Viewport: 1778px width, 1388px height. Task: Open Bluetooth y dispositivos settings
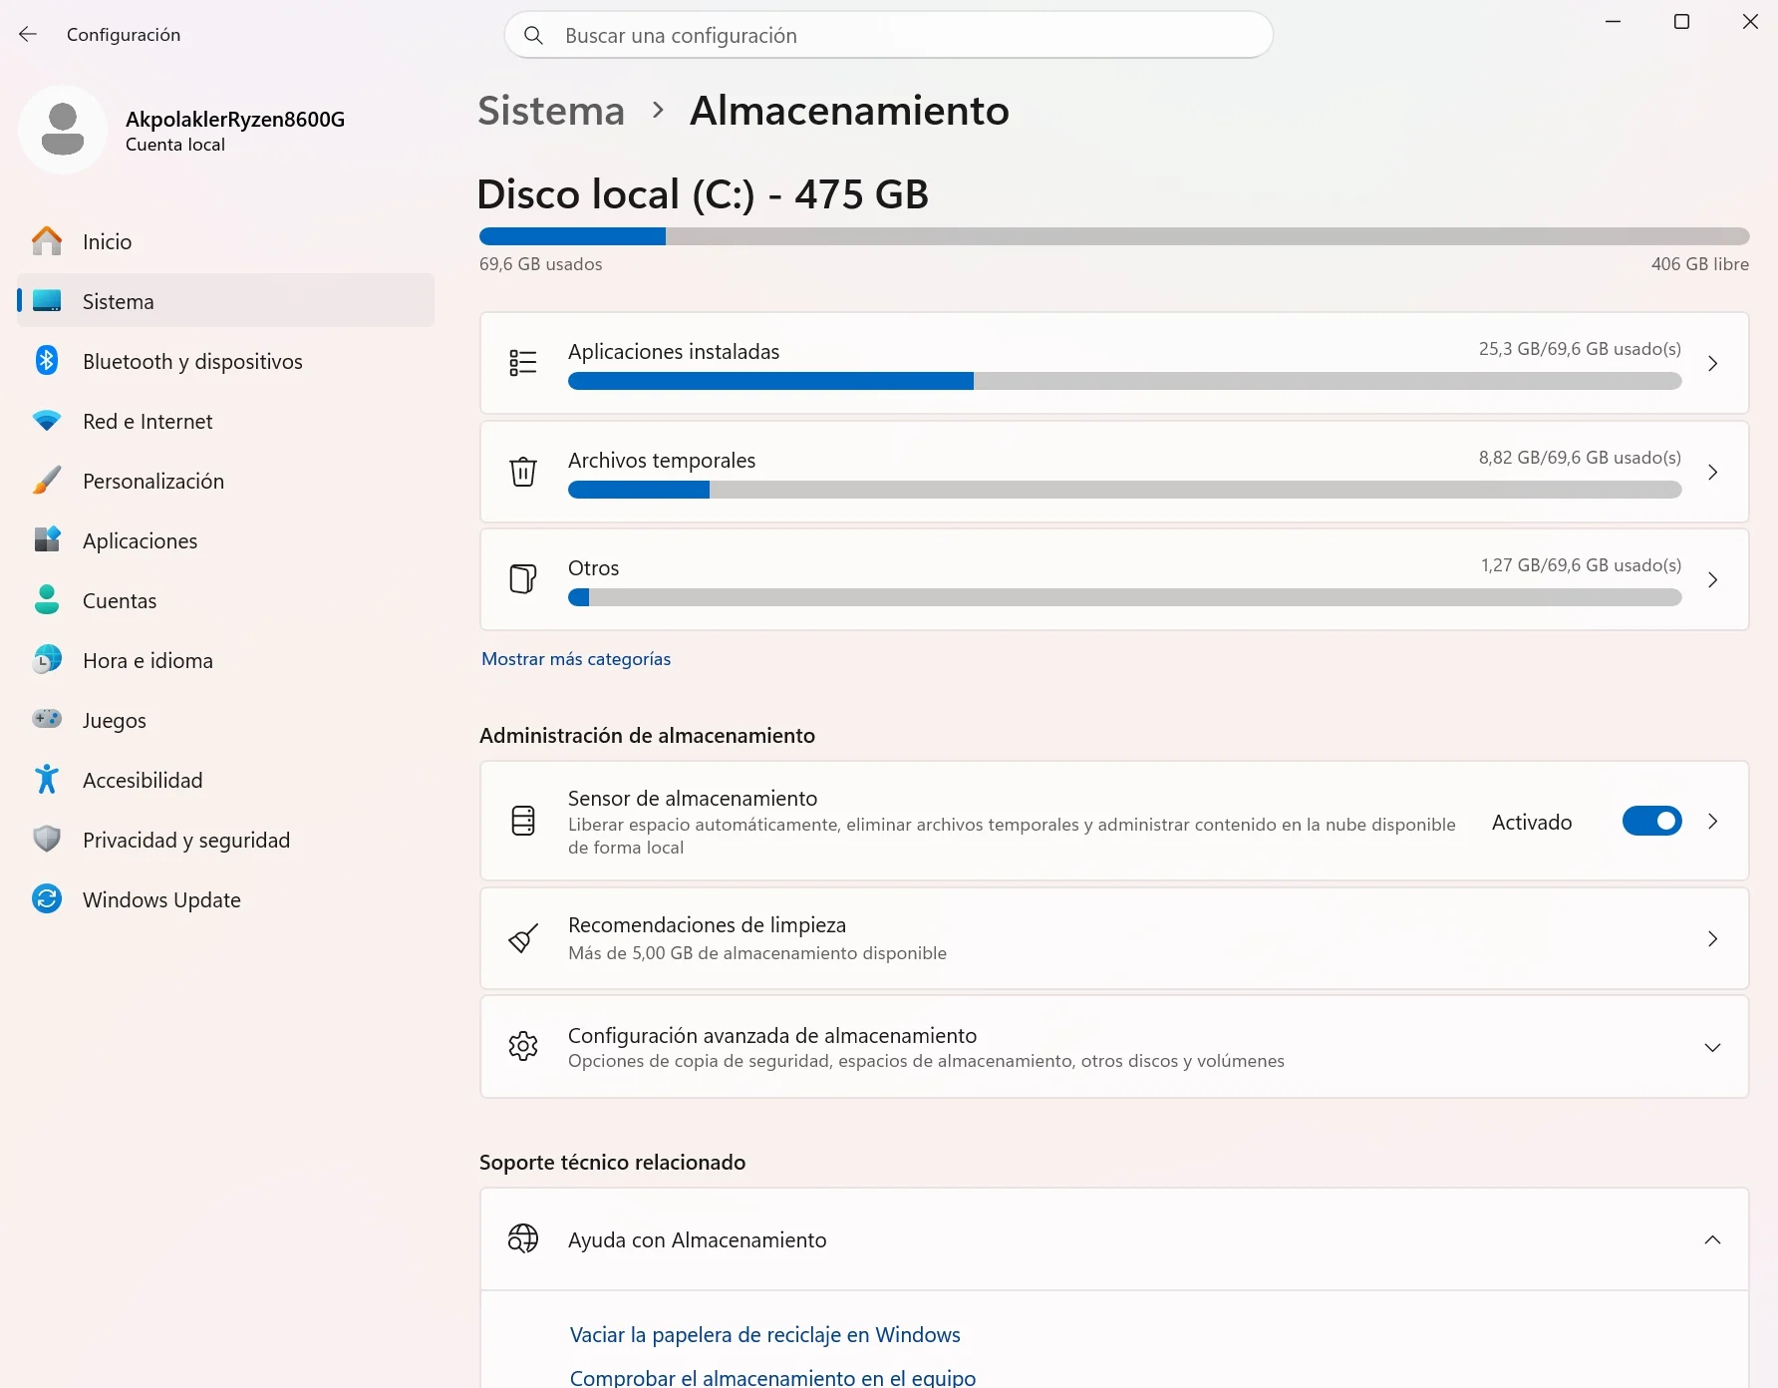point(226,361)
